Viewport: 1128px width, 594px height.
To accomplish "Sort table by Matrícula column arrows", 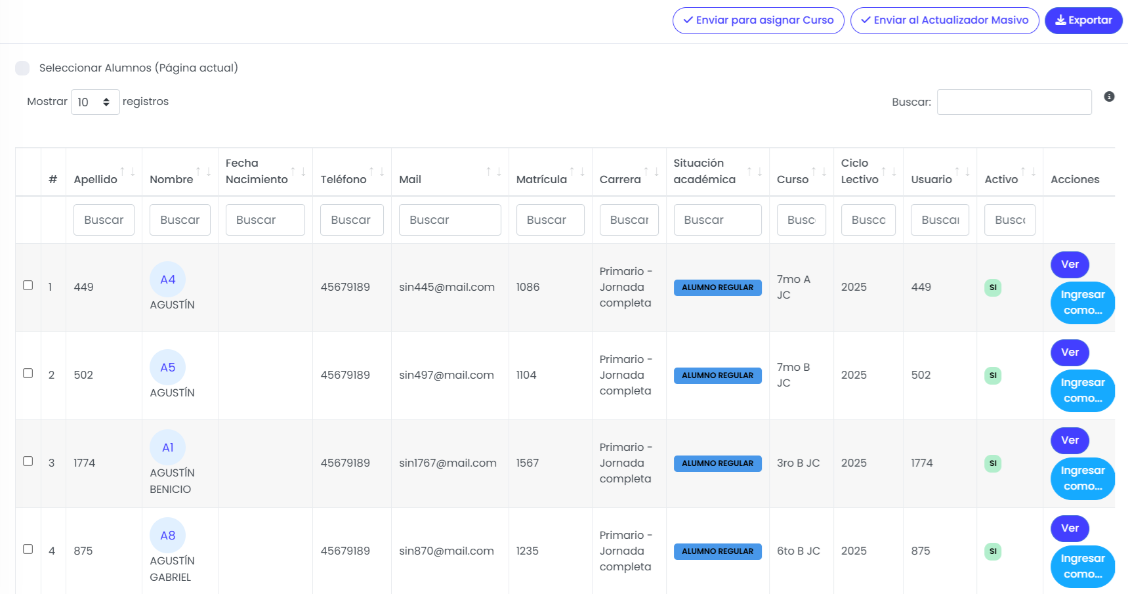I will [577, 172].
